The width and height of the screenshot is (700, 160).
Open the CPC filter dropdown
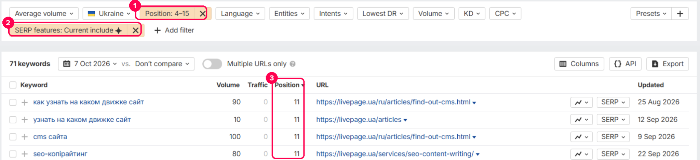click(x=505, y=14)
